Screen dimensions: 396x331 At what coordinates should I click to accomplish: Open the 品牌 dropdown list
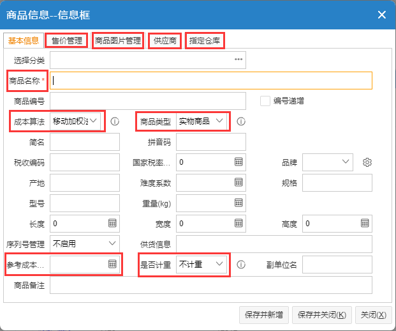(x=328, y=162)
